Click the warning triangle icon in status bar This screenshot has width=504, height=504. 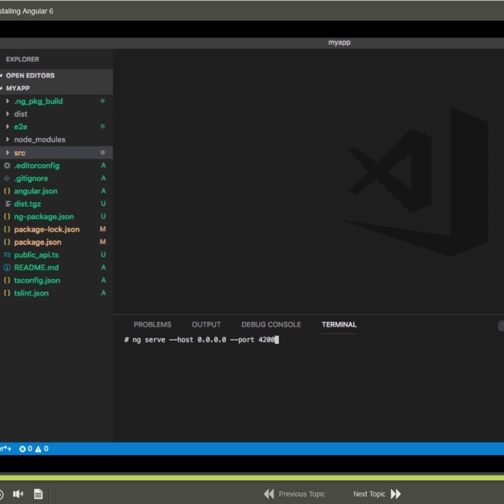point(38,449)
